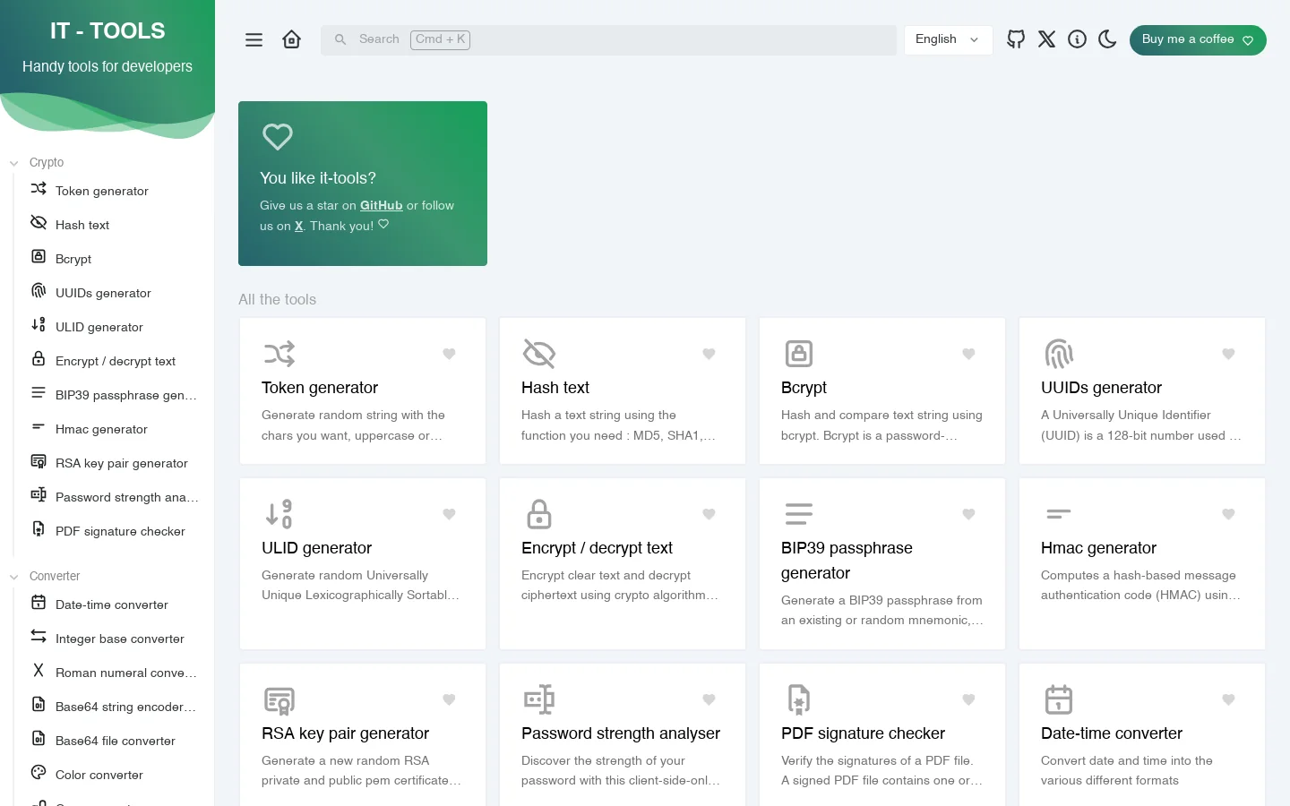
Task: Favorite the BIP39 passphrase generator card heart
Action: click(969, 514)
